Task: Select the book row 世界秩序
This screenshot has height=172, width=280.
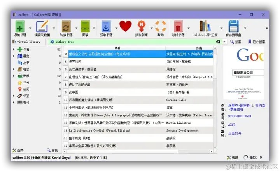Action: point(138,62)
